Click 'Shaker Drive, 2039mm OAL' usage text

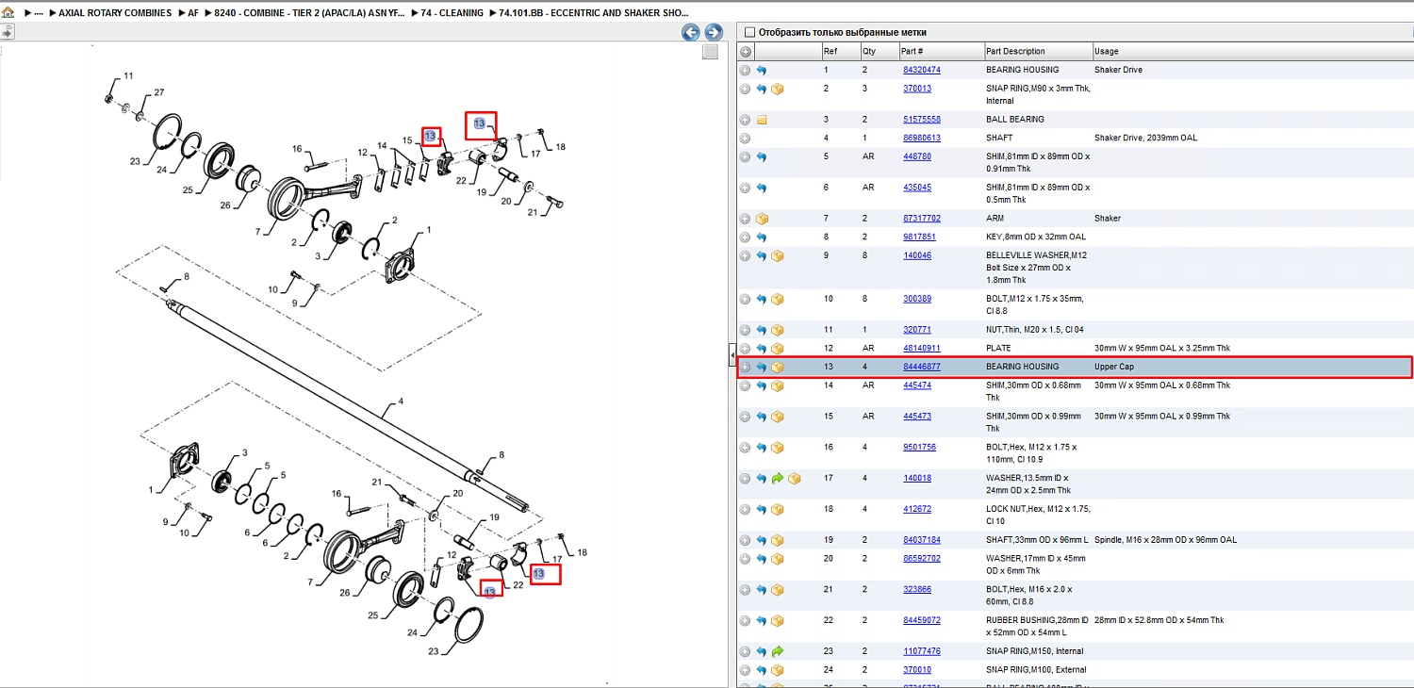tap(1145, 139)
